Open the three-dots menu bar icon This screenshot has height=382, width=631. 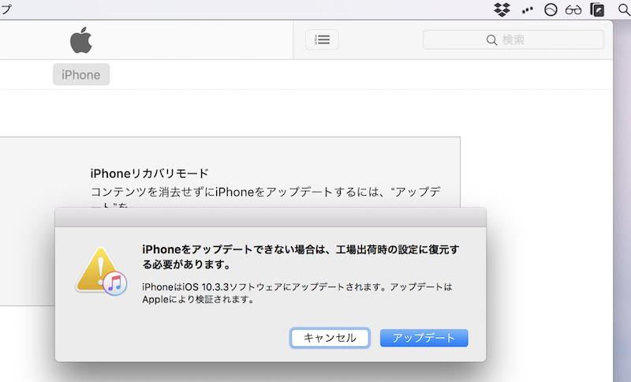pos(527,10)
